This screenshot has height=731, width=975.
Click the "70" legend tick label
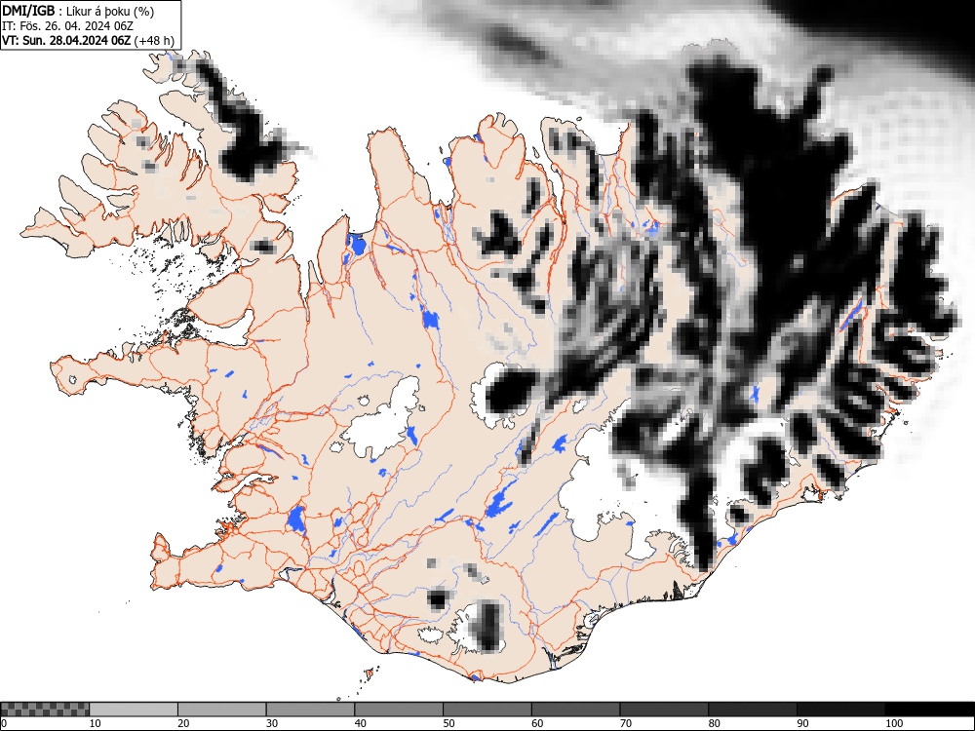626,723
